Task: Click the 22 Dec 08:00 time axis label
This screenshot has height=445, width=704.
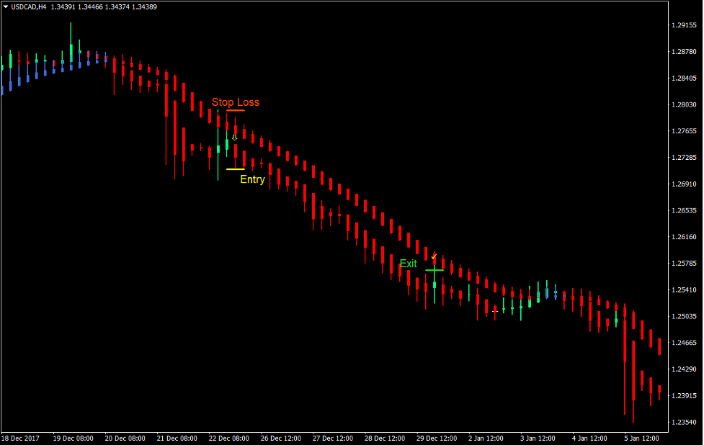Action: [x=228, y=437]
